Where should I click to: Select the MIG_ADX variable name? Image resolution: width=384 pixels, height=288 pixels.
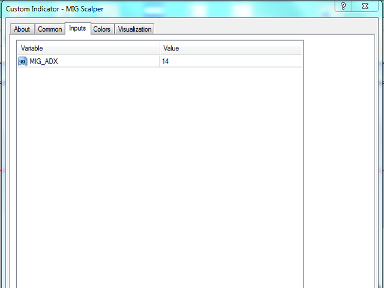click(x=44, y=61)
